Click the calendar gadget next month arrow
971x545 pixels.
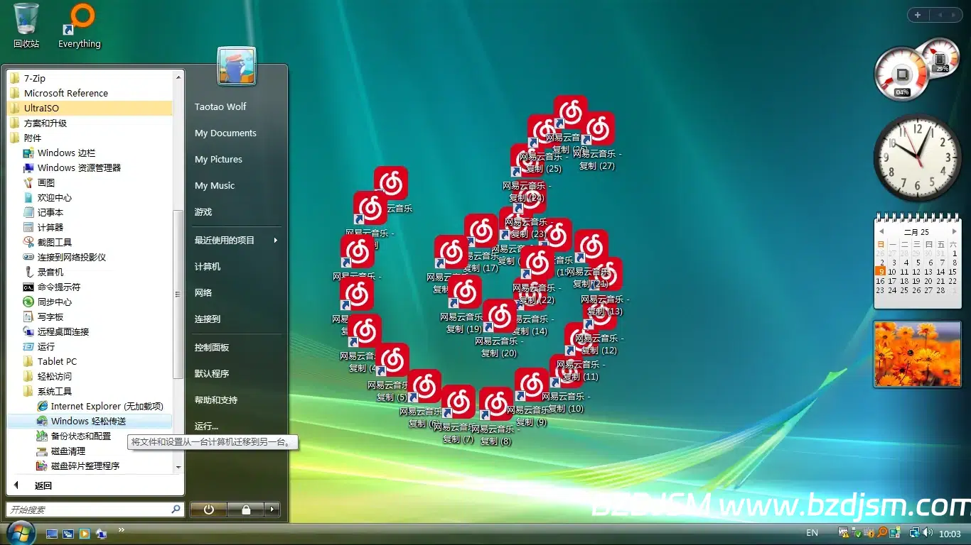pos(954,231)
